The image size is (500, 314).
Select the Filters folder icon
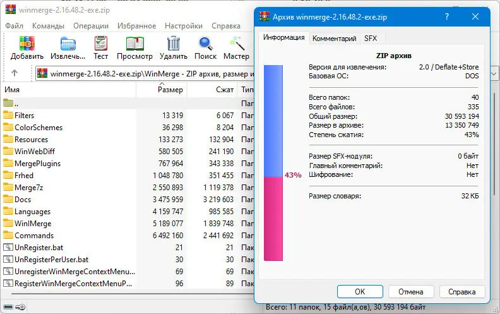pos(8,115)
